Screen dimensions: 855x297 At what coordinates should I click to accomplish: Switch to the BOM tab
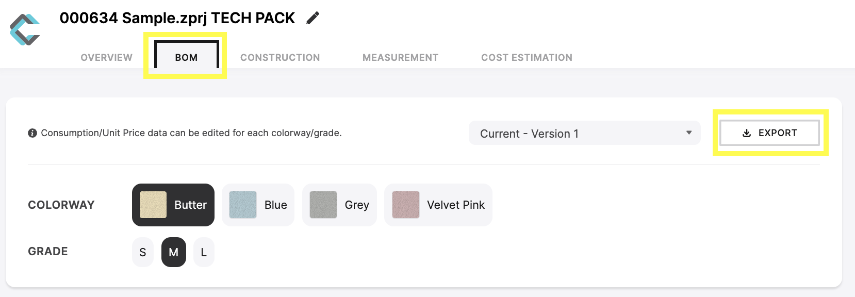click(x=186, y=57)
